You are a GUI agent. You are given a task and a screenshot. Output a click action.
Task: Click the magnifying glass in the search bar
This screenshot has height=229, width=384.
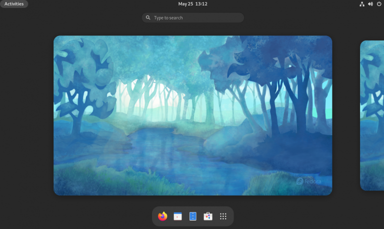pos(148,18)
